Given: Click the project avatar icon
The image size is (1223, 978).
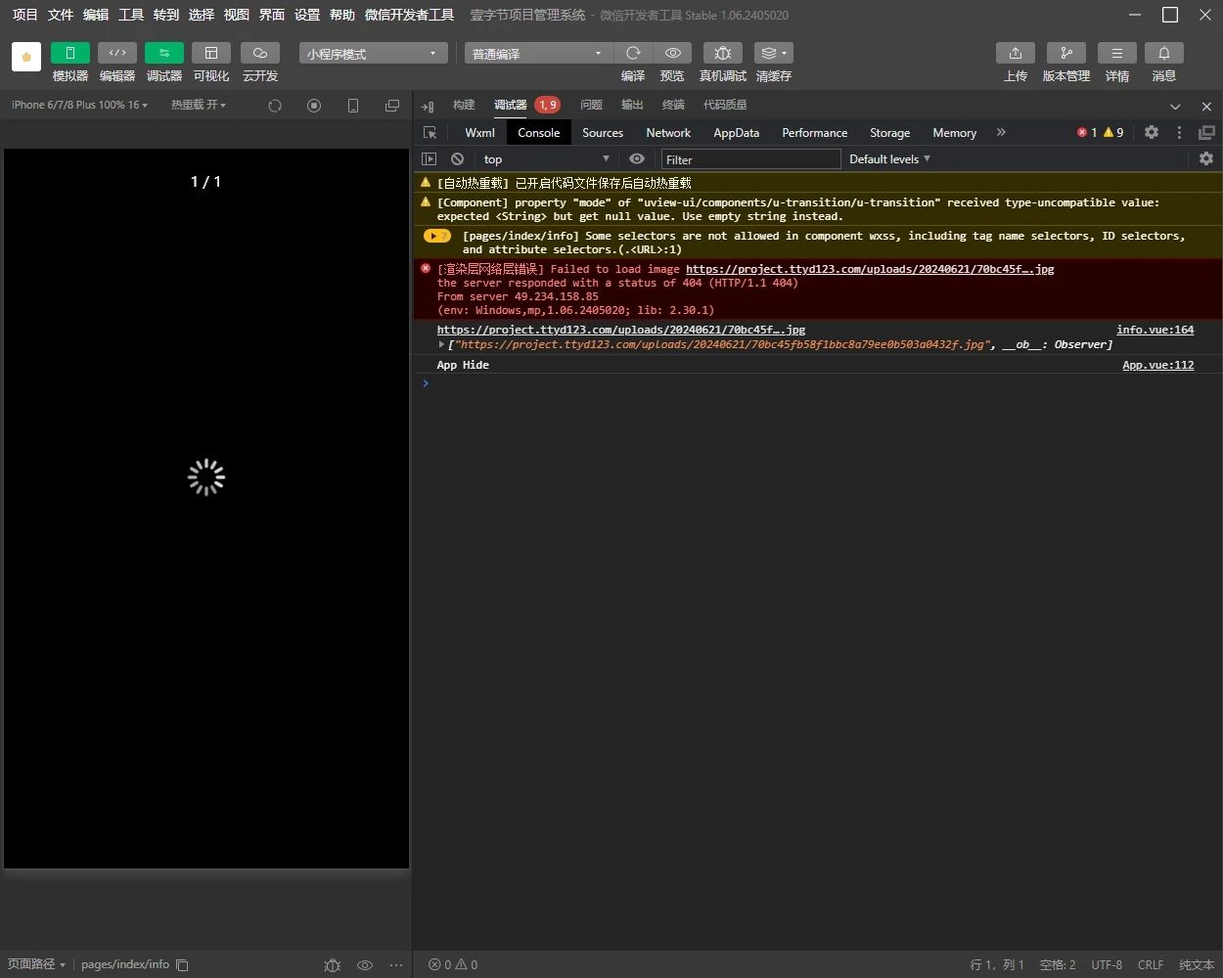Looking at the screenshot, I should pos(26,57).
